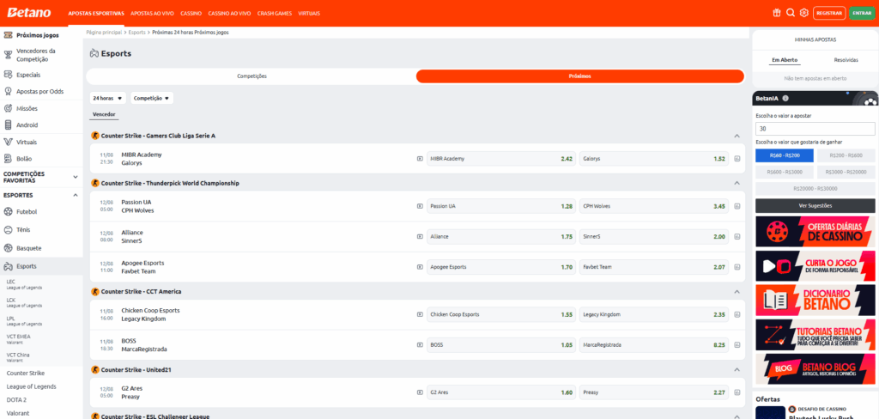The image size is (879, 419).
Task: Click the bet amount input field
Action: tap(815, 129)
